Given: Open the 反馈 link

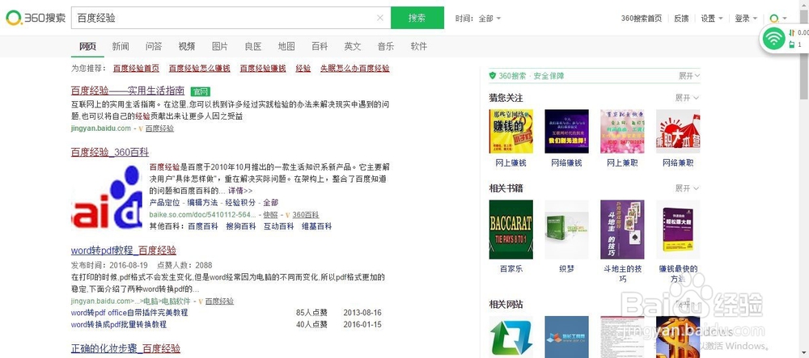Looking at the screenshot, I should tap(681, 19).
